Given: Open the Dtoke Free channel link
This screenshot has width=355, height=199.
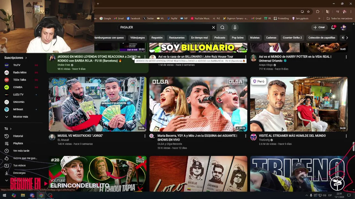Looking at the screenshot, I should coord(64,65).
